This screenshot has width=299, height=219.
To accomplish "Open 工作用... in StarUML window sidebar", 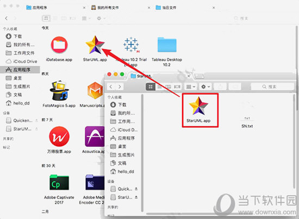I will click(x=123, y=121).
